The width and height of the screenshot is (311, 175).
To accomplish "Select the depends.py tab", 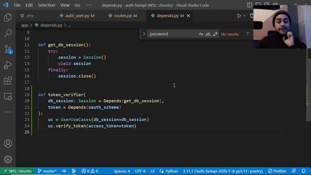I will pyautogui.click(x=167, y=16).
